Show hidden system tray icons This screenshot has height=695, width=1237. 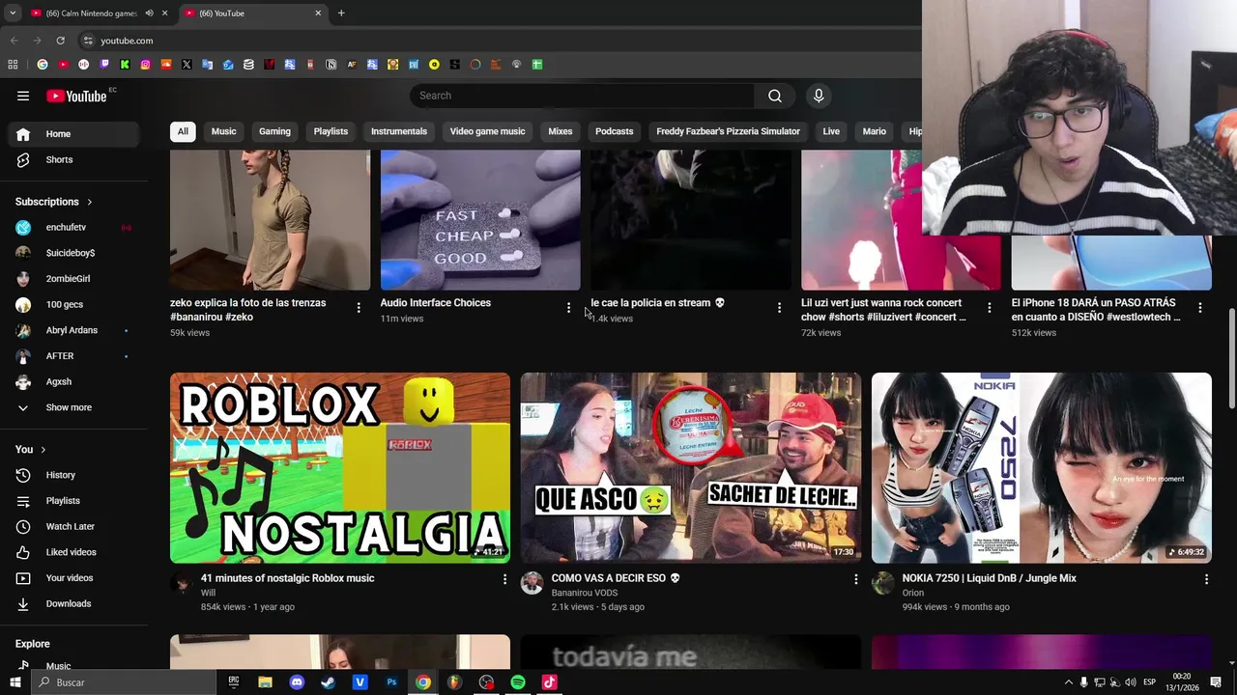(1068, 682)
